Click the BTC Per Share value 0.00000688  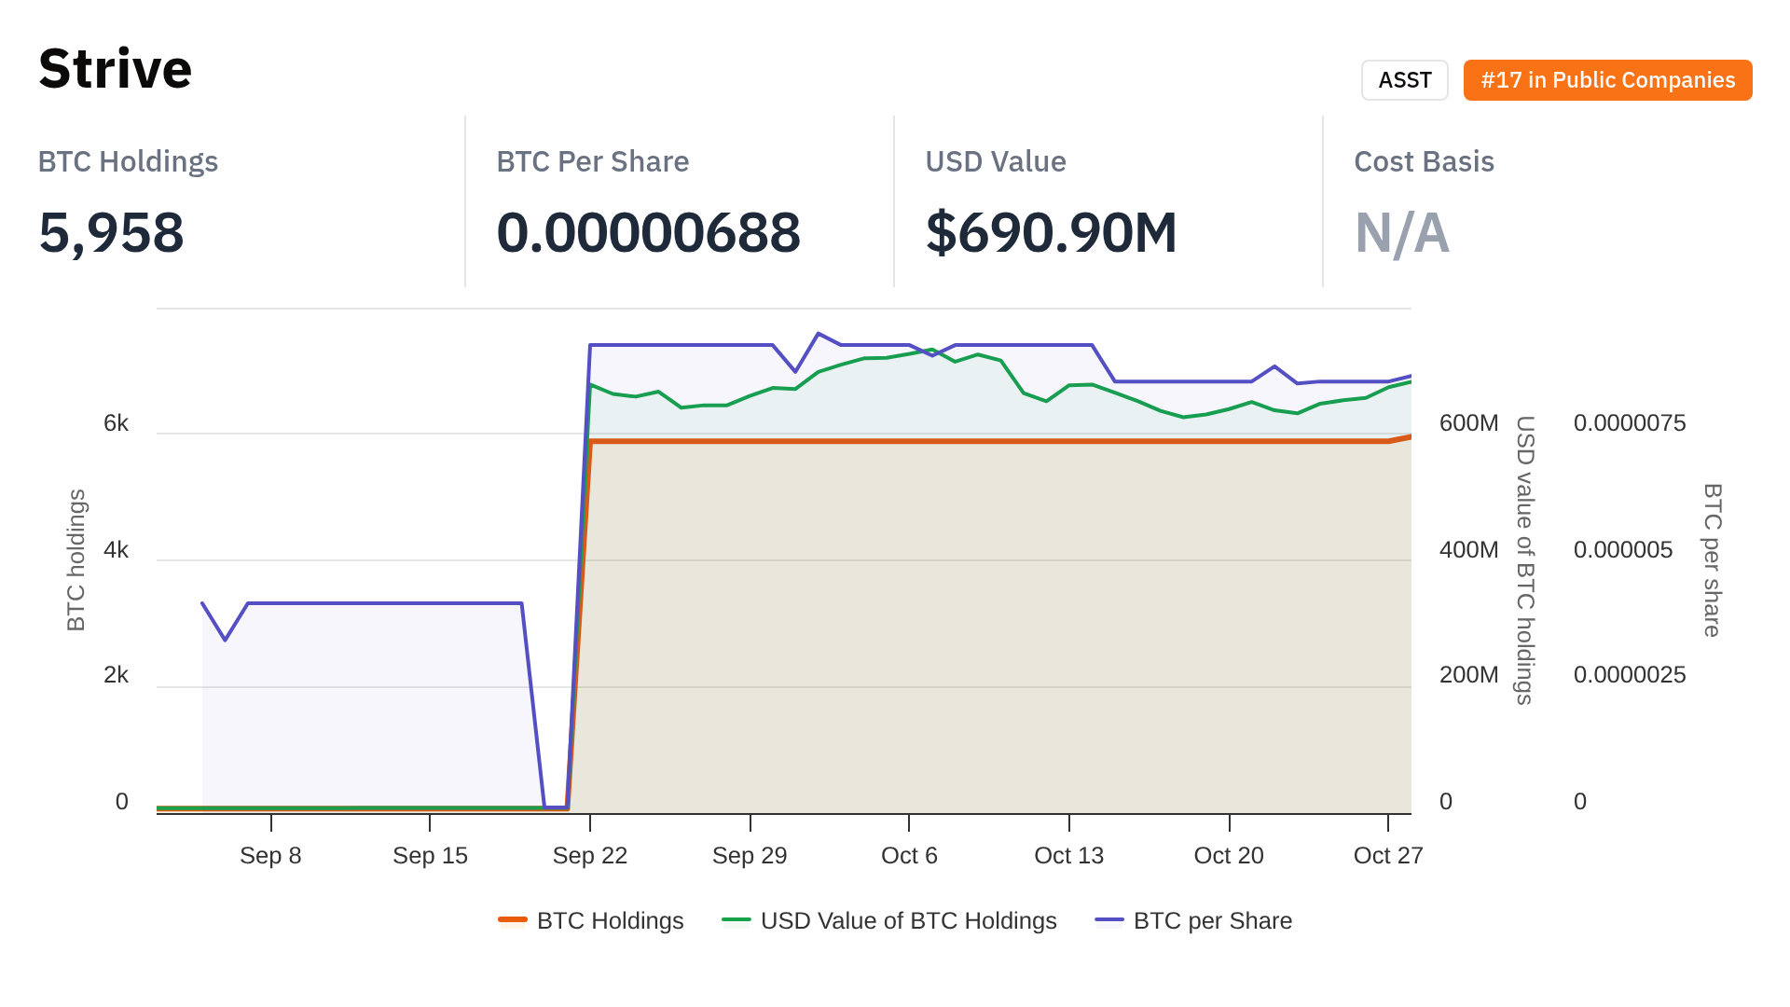[x=648, y=232]
